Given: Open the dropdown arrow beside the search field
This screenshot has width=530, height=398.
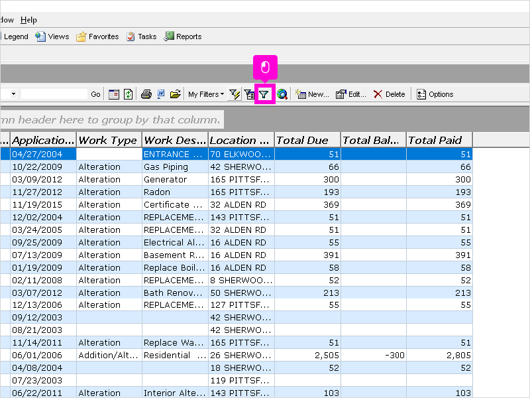Looking at the screenshot, I should tap(13, 94).
